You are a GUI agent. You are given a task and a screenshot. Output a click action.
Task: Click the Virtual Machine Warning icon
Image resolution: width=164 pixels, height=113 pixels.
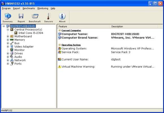point(59,67)
